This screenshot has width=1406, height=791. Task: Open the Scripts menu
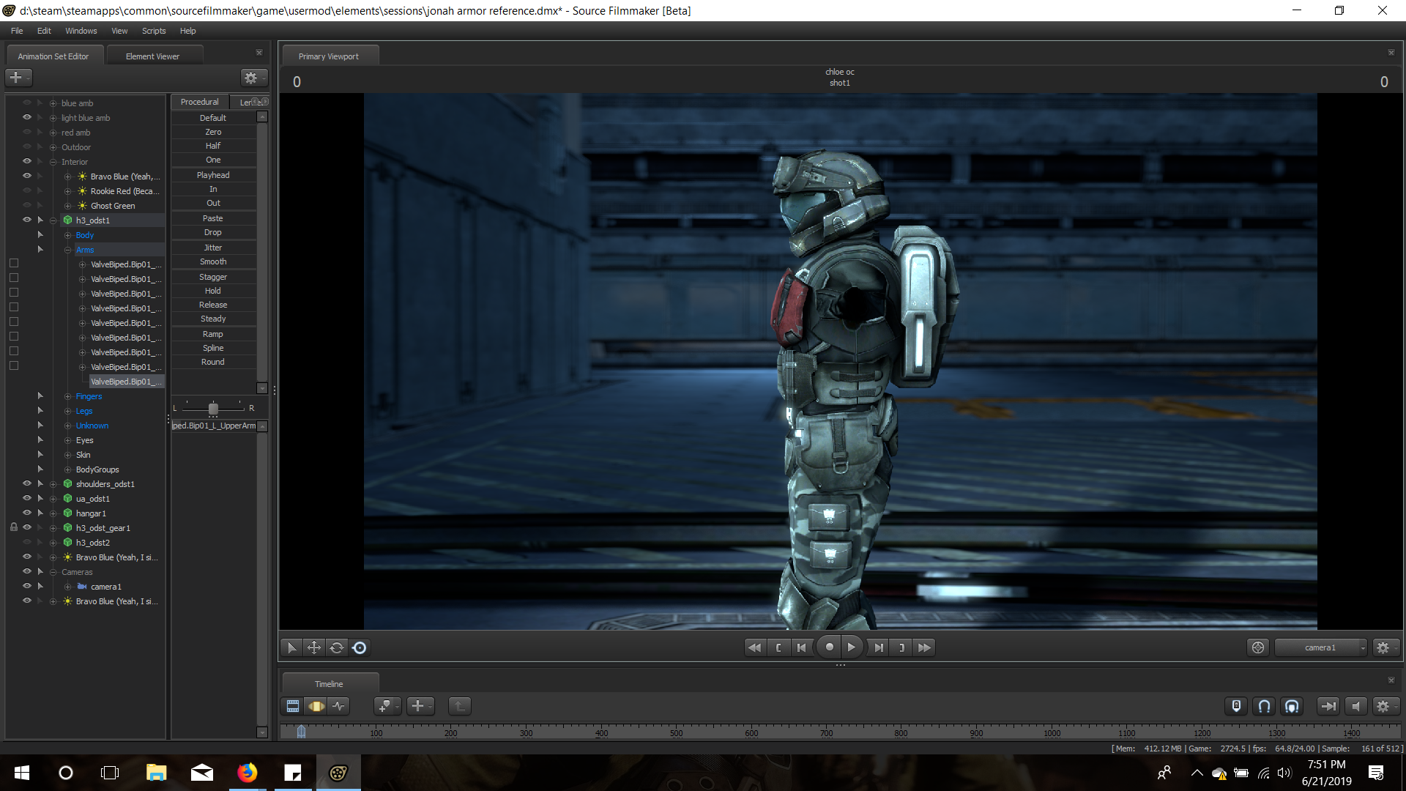point(153,31)
